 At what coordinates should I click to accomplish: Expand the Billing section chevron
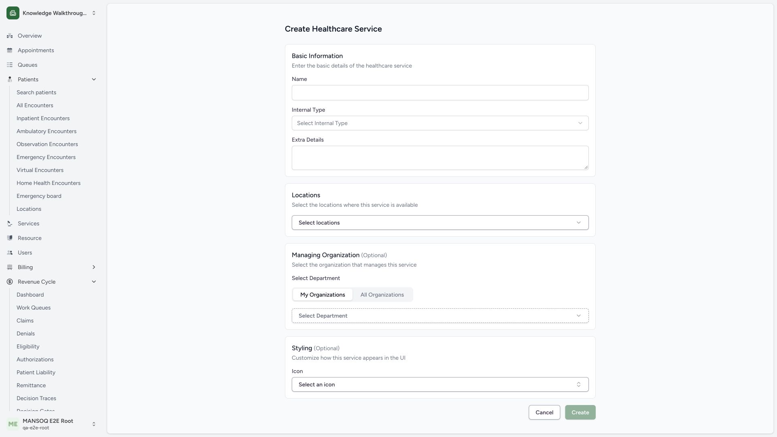click(x=94, y=267)
